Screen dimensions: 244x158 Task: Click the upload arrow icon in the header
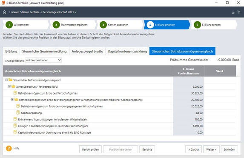(238, 12)
